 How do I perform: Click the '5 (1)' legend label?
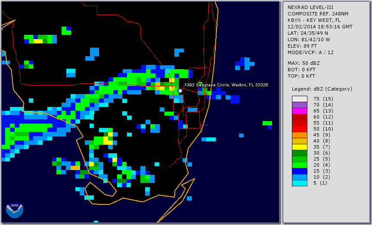point(320,183)
